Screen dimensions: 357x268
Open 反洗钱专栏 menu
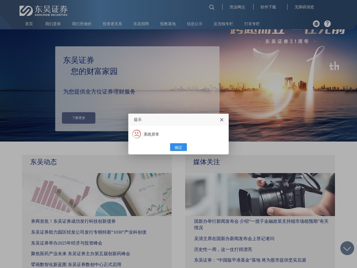coord(223,24)
